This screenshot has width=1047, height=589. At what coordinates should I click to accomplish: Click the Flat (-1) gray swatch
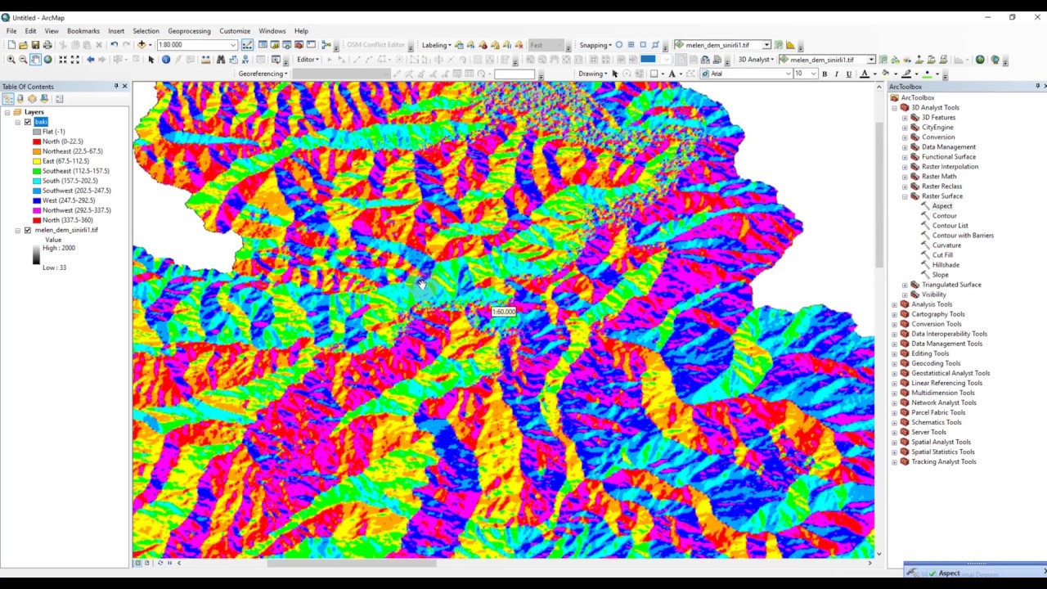(37, 132)
